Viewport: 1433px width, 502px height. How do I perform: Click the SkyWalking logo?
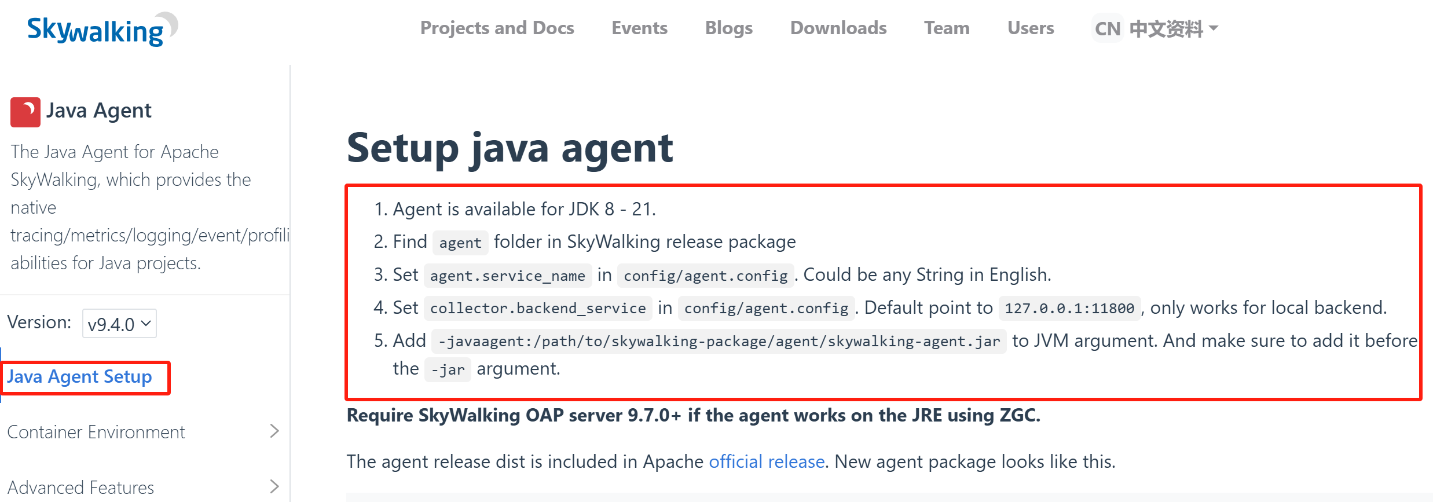click(x=102, y=29)
